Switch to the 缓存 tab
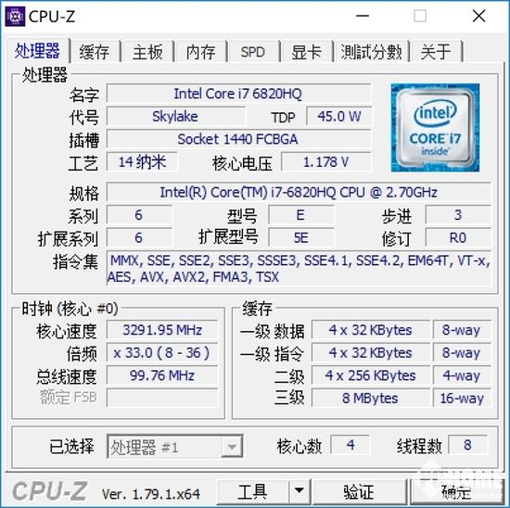 (95, 52)
